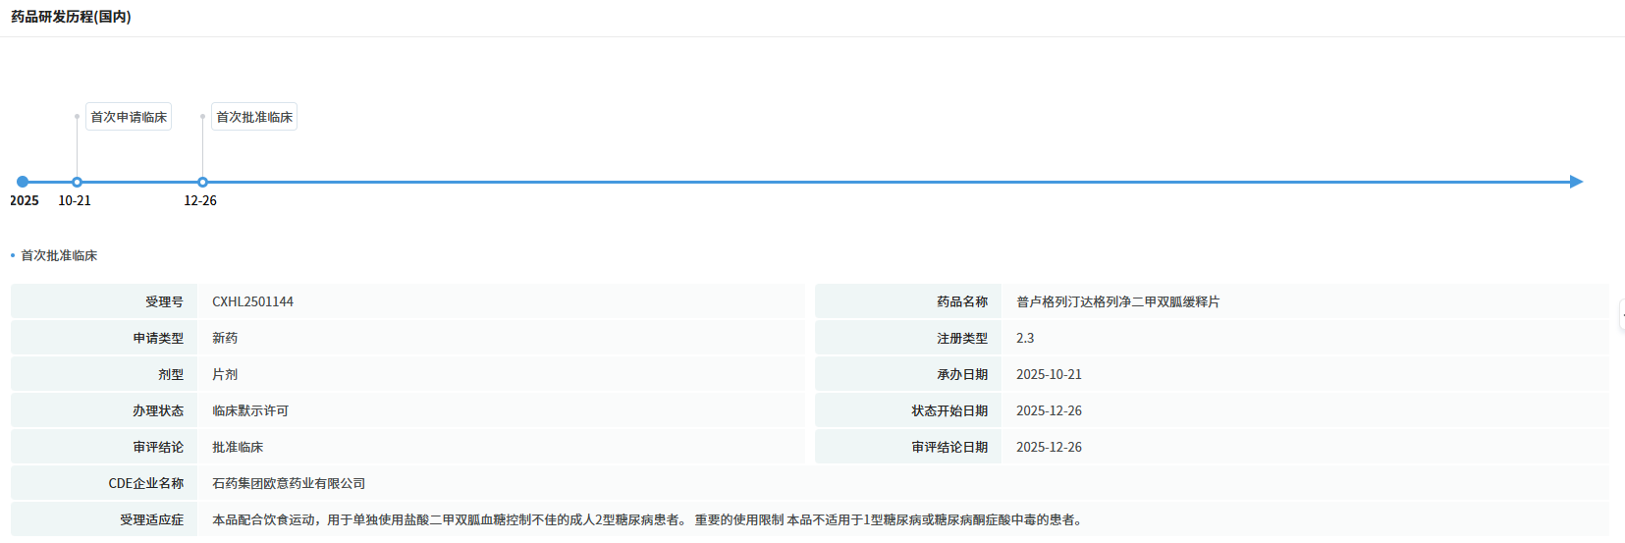Click acceptance number CXHL2501144
The image size is (1625, 543).
pyautogui.click(x=252, y=301)
